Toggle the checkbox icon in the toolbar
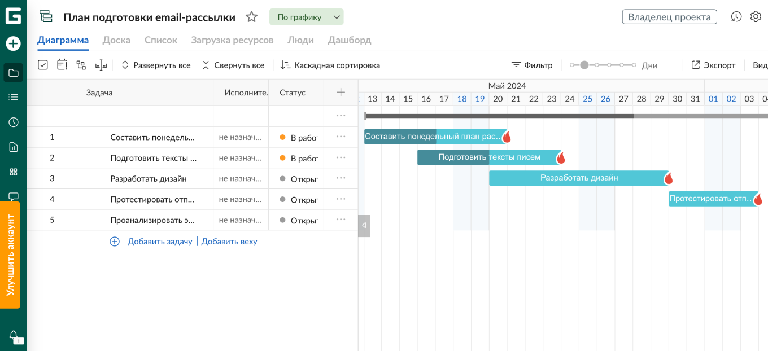768x351 pixels. click(x=43, y=65)
